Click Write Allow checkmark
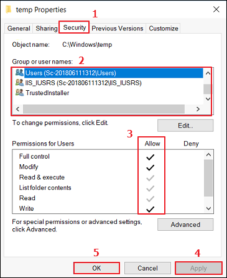The image size is (227, 278). click(x=151, y=209)
